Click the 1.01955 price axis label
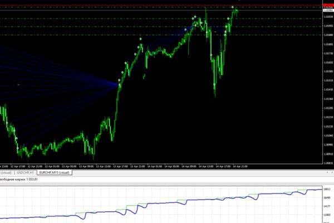Viewport: 334px width, 223px height. [x=328, y=26]
